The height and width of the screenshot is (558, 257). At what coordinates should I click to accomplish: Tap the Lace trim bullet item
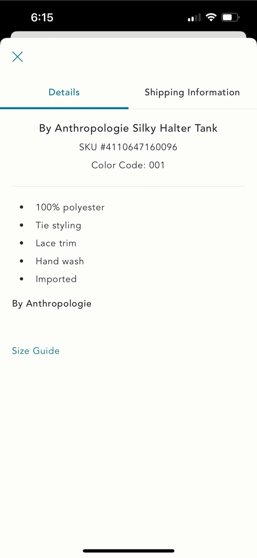[56, 243]
